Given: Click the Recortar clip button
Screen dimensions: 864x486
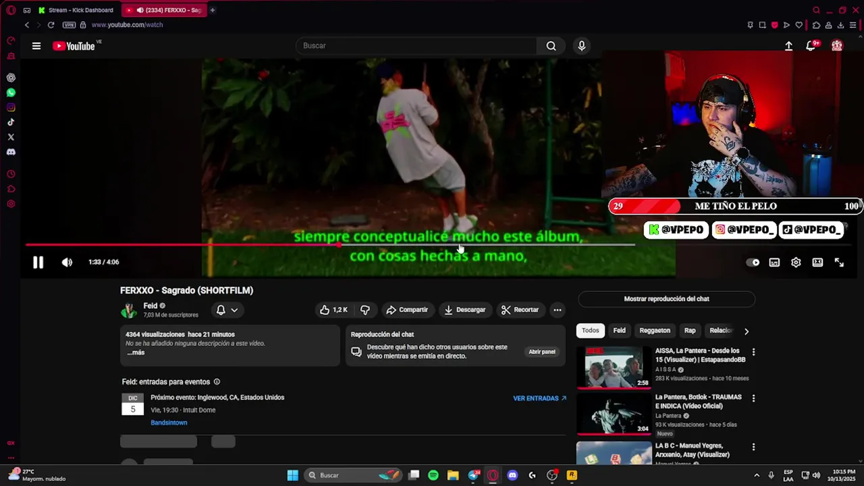Looking at the screenshot, I should click(520, 310).
